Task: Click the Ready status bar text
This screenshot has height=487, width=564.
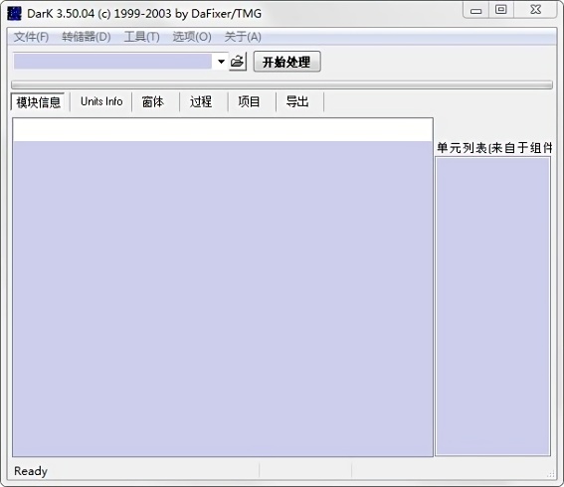Action: [x=31, y=471]
